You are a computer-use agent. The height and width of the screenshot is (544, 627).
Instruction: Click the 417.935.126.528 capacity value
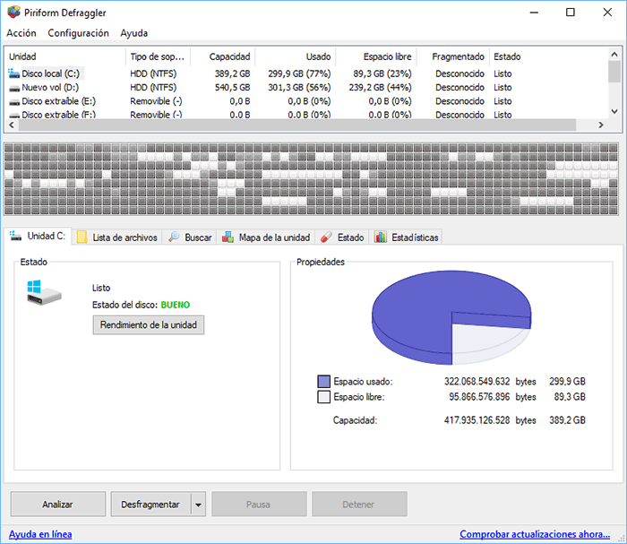[x=477, y=420]
